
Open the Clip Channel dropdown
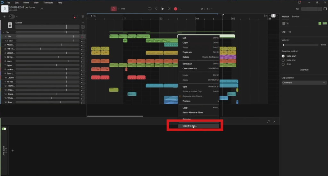(304, 83)
